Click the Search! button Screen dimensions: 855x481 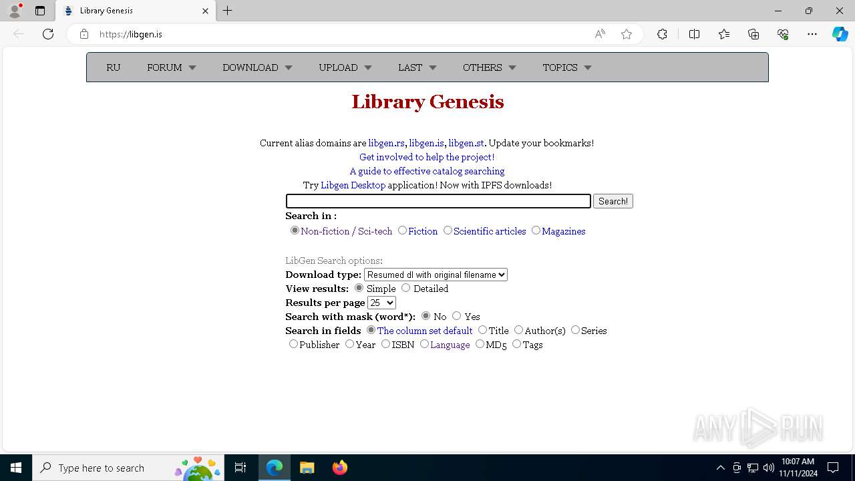[x=613, y=201]
